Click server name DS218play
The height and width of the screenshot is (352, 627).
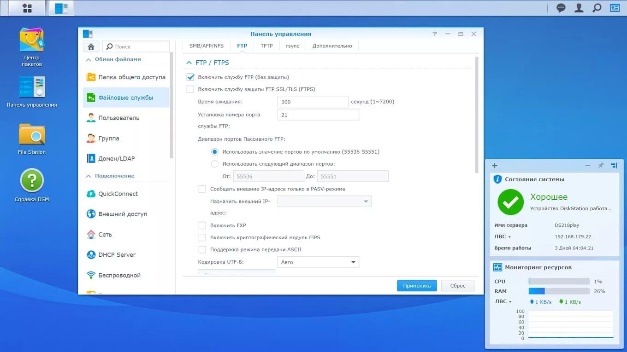(x=567, y=225)
